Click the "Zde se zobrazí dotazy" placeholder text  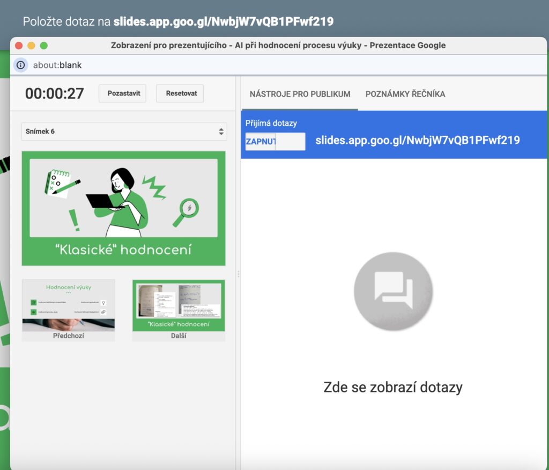click(393, 387)
